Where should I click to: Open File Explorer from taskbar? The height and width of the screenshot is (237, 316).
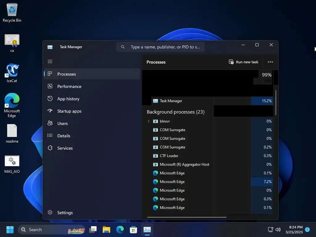(x=106, y=230)
